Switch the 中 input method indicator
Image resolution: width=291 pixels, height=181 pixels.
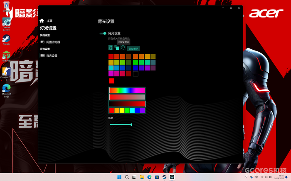click(256, 177)
